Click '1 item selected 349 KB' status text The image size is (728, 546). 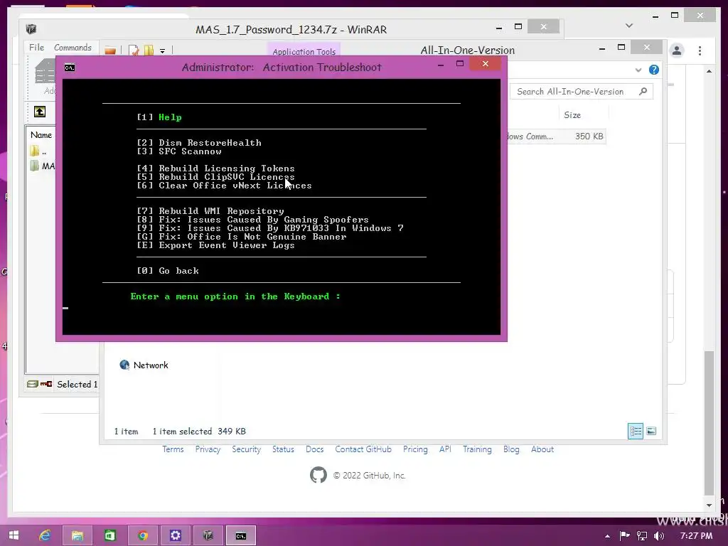point(199,432)
